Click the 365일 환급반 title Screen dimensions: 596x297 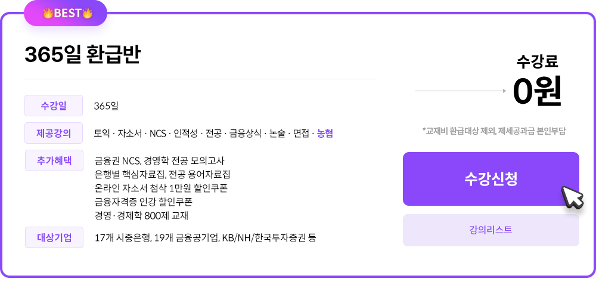[x=82, y=55]
